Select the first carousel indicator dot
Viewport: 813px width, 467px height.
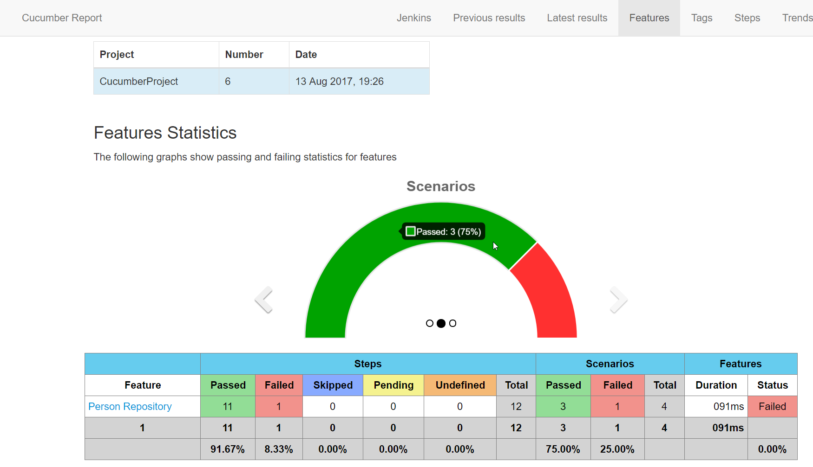(429, 323)
